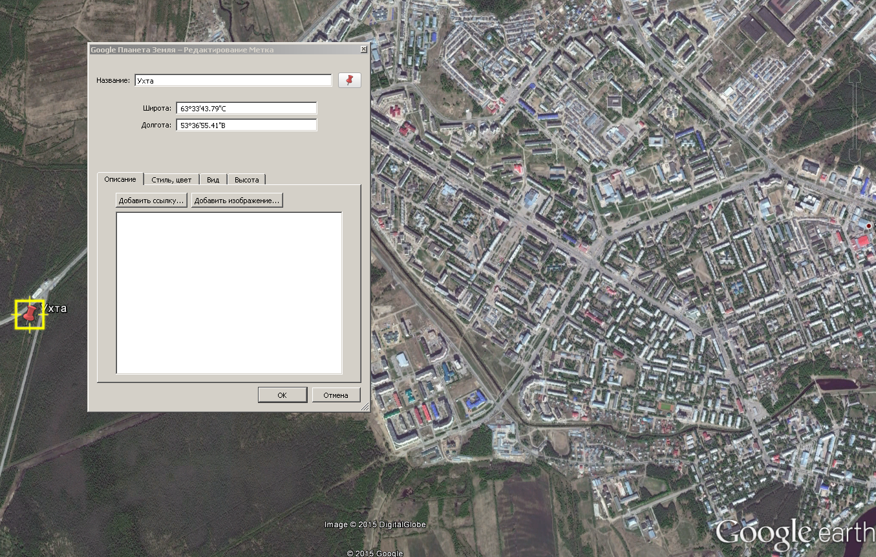Image resolution: width=876 pixels, height=557 pixels.
Task: Click the Добавить изображение... button
Action: click(x=237, y=201)
